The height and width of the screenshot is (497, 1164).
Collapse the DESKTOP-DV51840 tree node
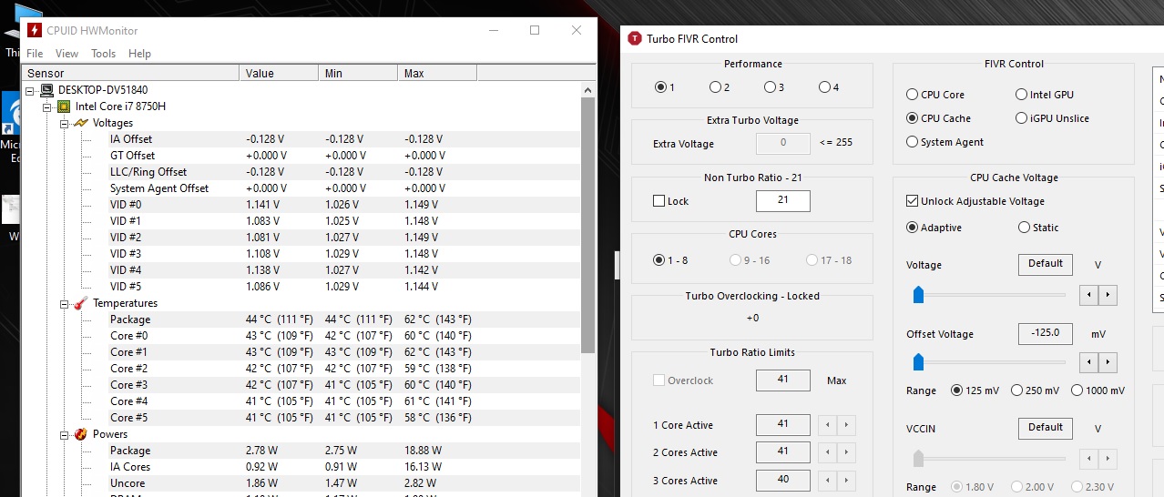(x=31, y=90)
